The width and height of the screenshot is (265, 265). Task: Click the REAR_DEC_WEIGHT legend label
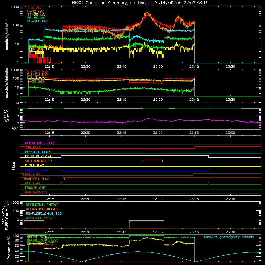click(41, 218)
